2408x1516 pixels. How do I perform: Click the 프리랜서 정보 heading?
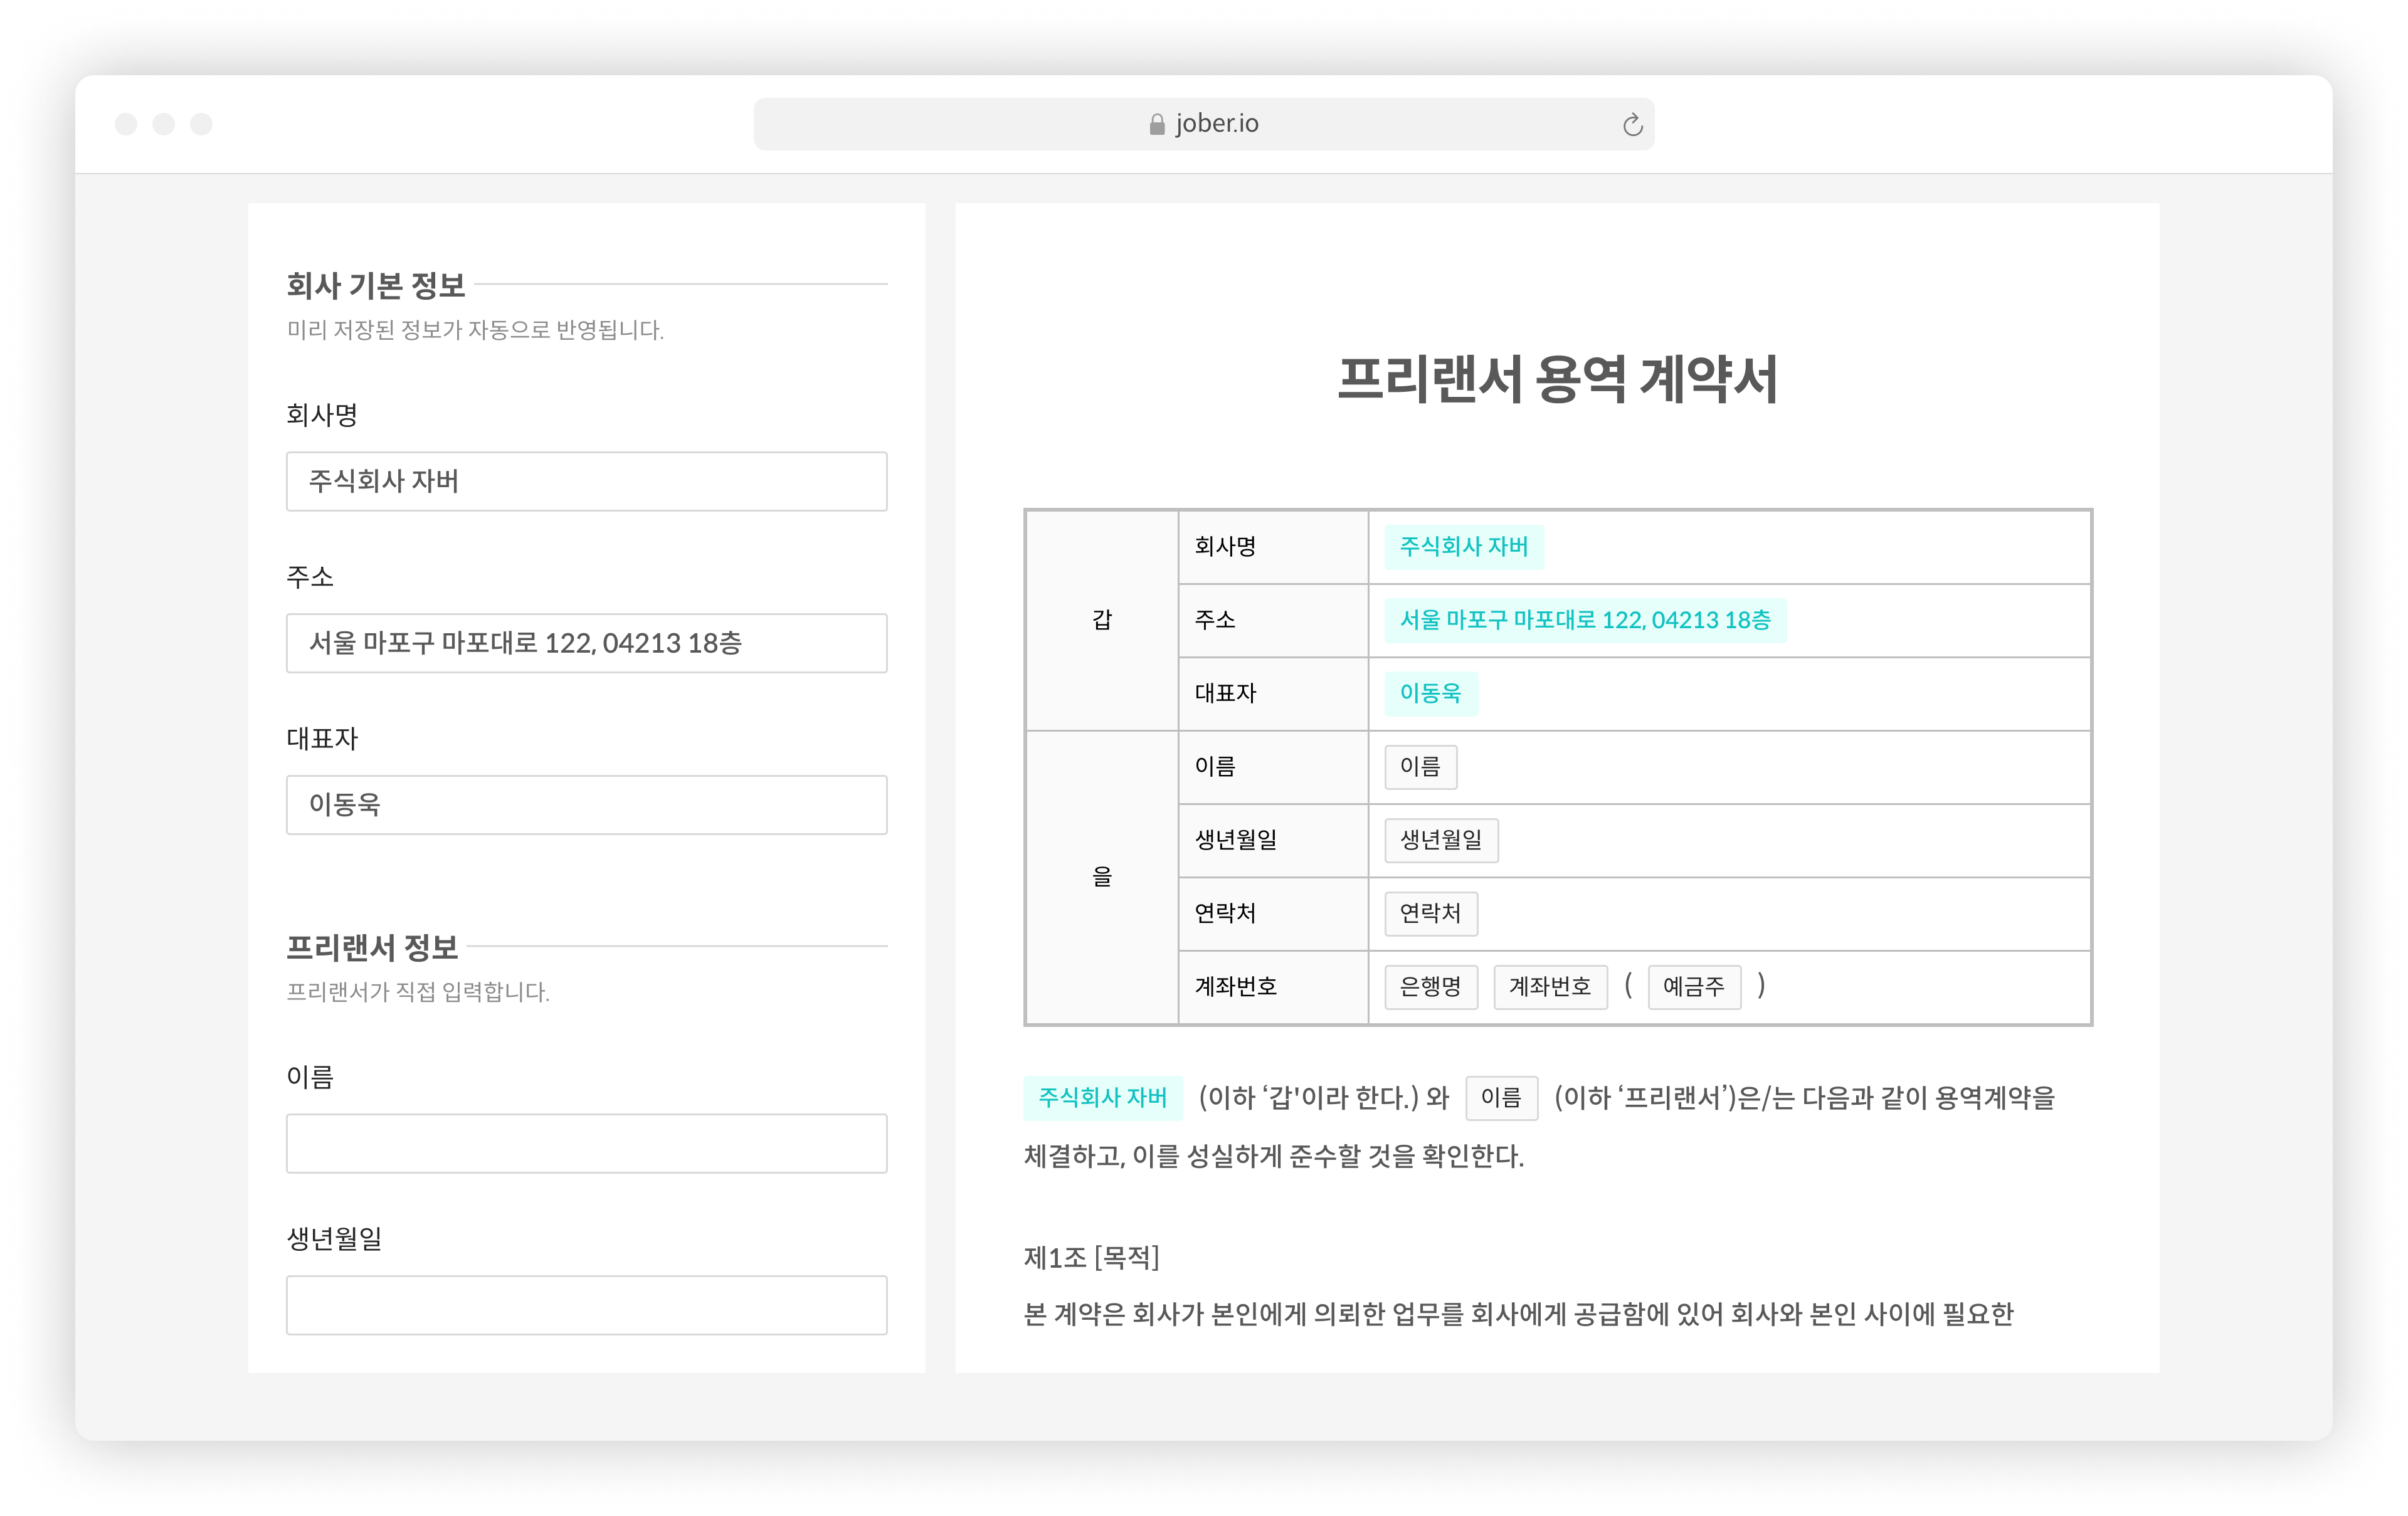(372, 947)
